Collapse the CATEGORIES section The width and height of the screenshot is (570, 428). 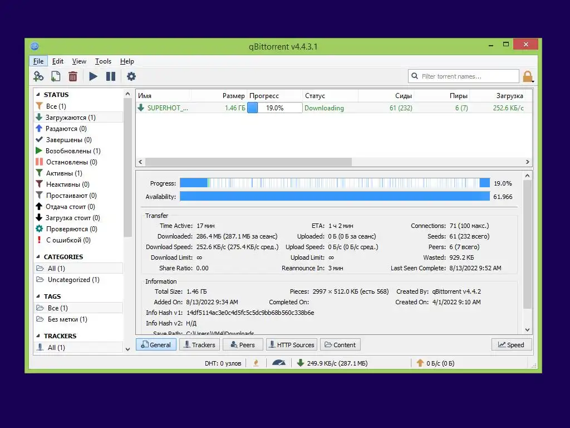point(38,256)
